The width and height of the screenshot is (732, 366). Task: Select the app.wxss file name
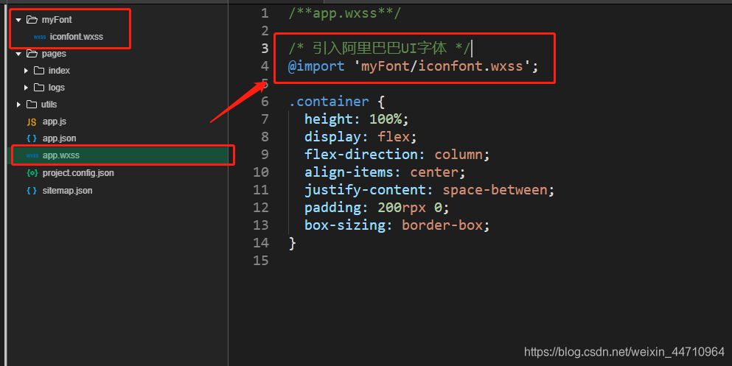tap(61, 155)
